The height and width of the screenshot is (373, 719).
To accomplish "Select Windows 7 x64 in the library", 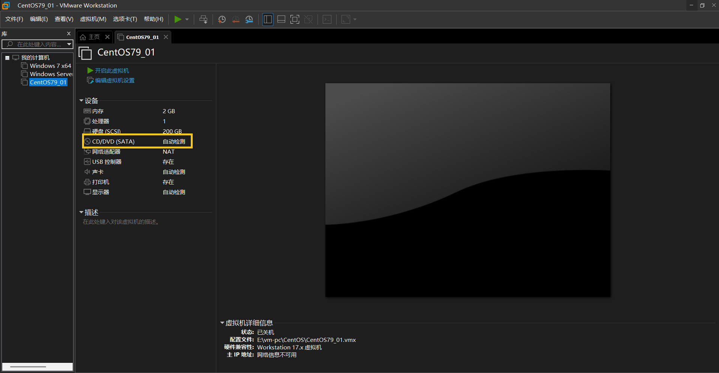I will (x=50, y=66).
